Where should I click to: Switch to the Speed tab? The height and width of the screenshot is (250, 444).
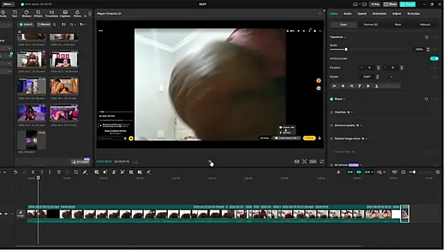[362, 14]
